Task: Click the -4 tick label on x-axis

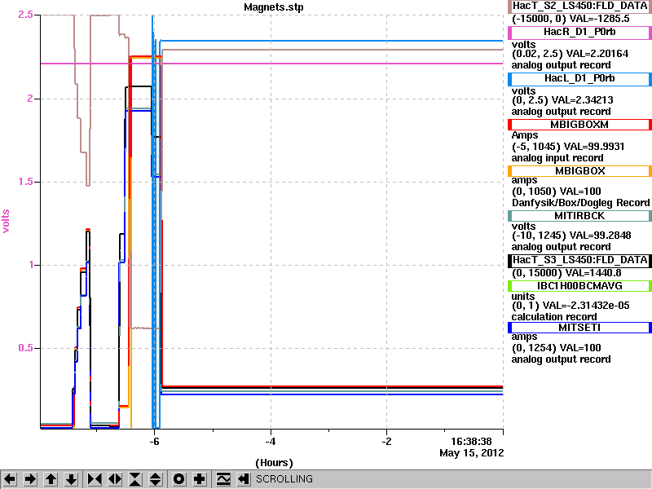Action: (x=271, y=442)
